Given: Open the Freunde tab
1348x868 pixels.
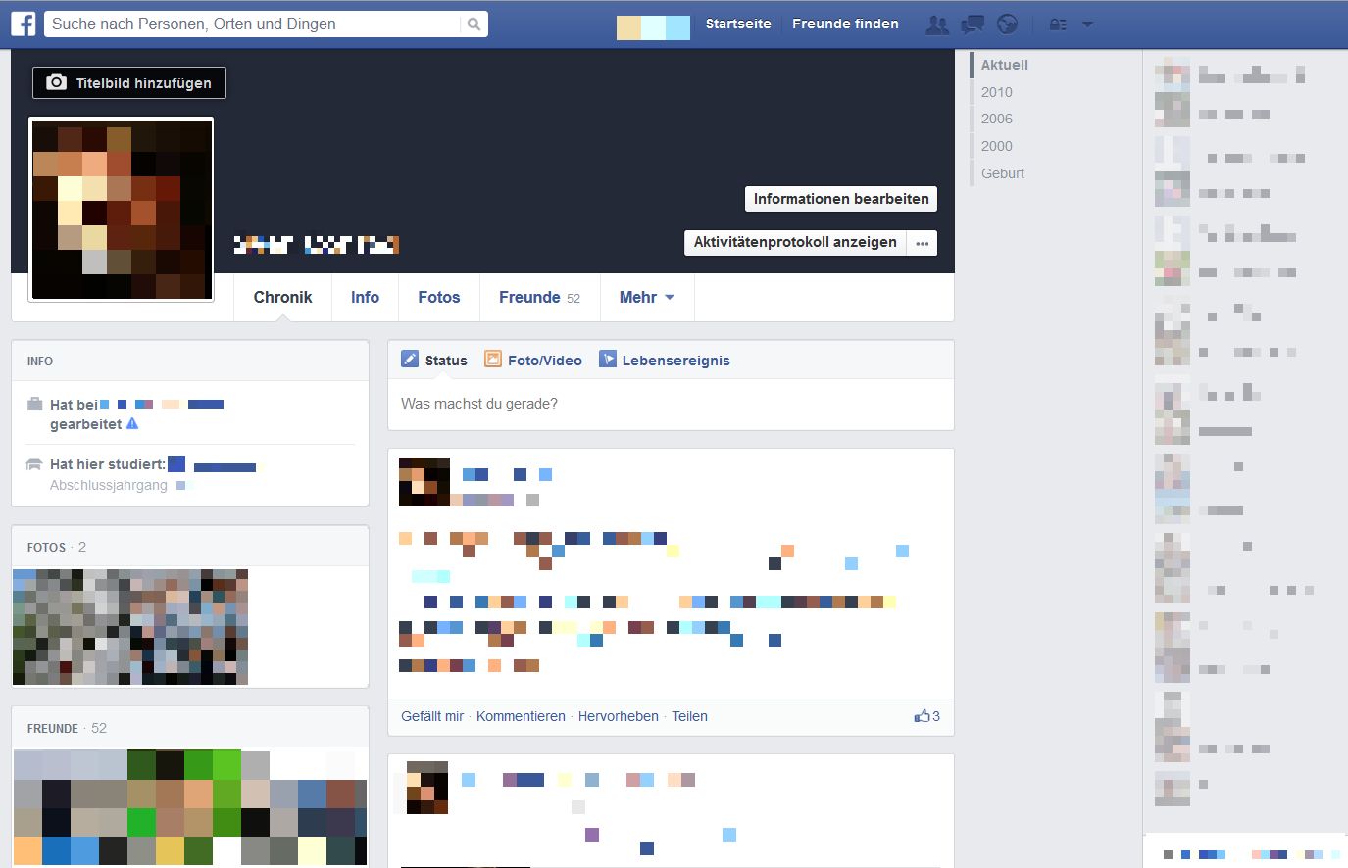Looking at the screenshot, I should click(538, 297).
